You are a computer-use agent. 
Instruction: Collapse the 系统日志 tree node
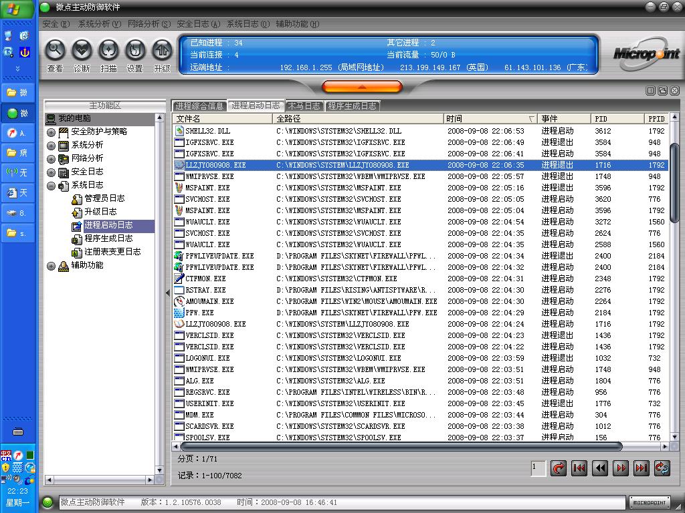pos(51,186)
